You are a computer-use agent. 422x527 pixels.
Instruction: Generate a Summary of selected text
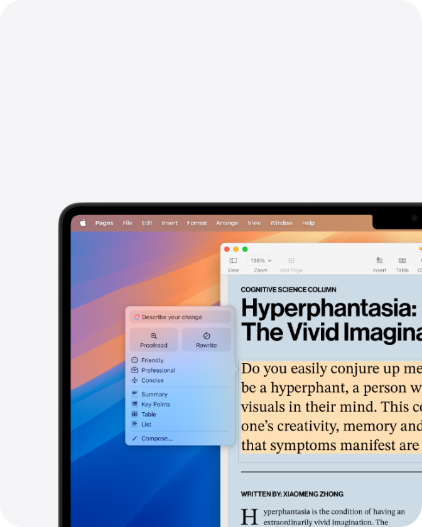click(x=154, y=395)
